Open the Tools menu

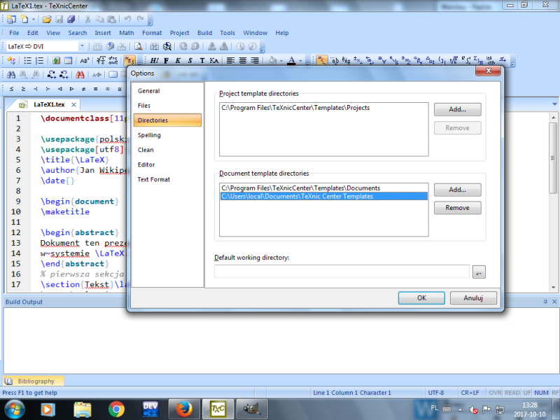point(227,33)
